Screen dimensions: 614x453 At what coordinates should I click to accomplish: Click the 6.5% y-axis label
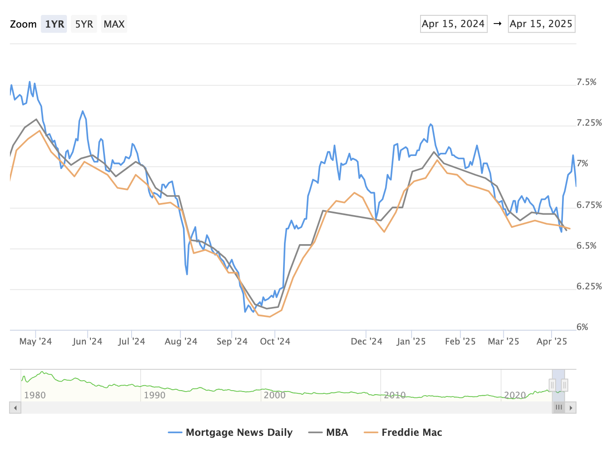[586, 246]
